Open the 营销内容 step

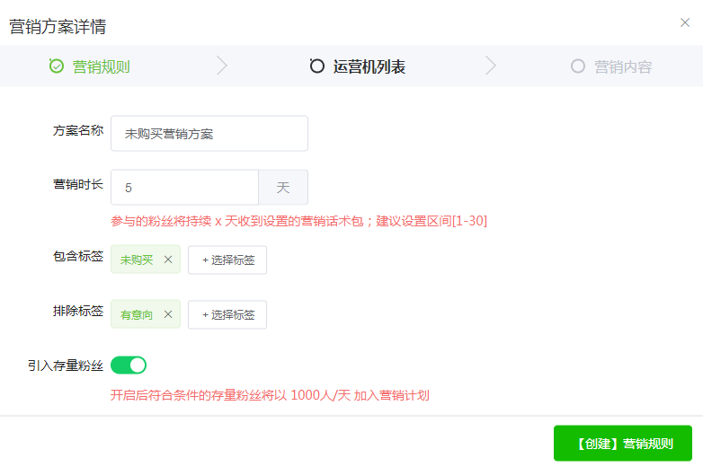(x=623, y=66)
